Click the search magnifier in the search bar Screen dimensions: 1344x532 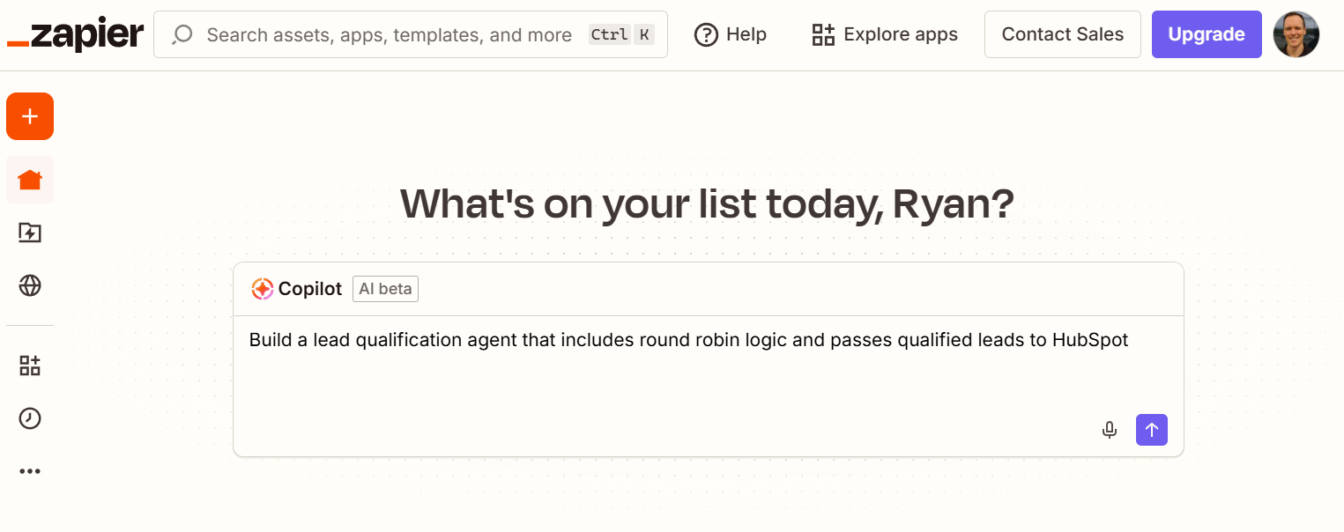tap(182, 34)
